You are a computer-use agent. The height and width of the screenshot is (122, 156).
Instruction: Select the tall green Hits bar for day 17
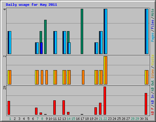click(x=82, y=31)
